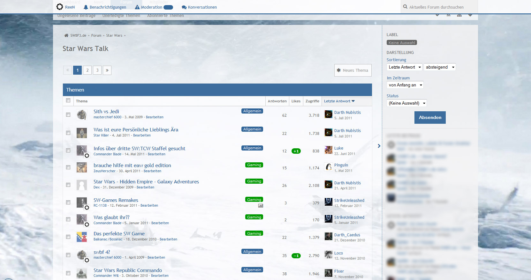Sort by the Zugriffe column header
The width and height of the screenshot is (531, 280).
coord(312,101)
